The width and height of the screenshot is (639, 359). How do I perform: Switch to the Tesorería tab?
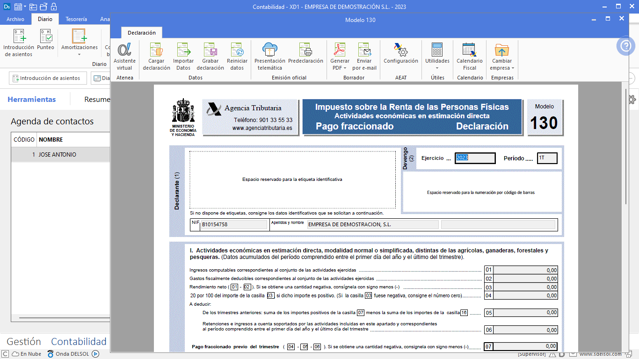click(76, 19)
